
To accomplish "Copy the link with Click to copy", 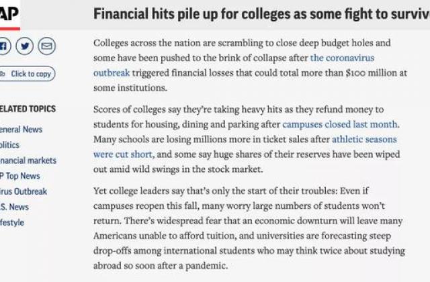I will click(x=27, y=74).
